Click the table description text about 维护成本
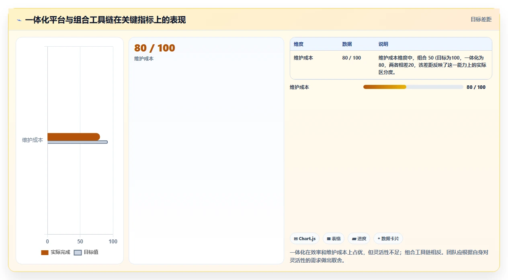 point(433,65)
